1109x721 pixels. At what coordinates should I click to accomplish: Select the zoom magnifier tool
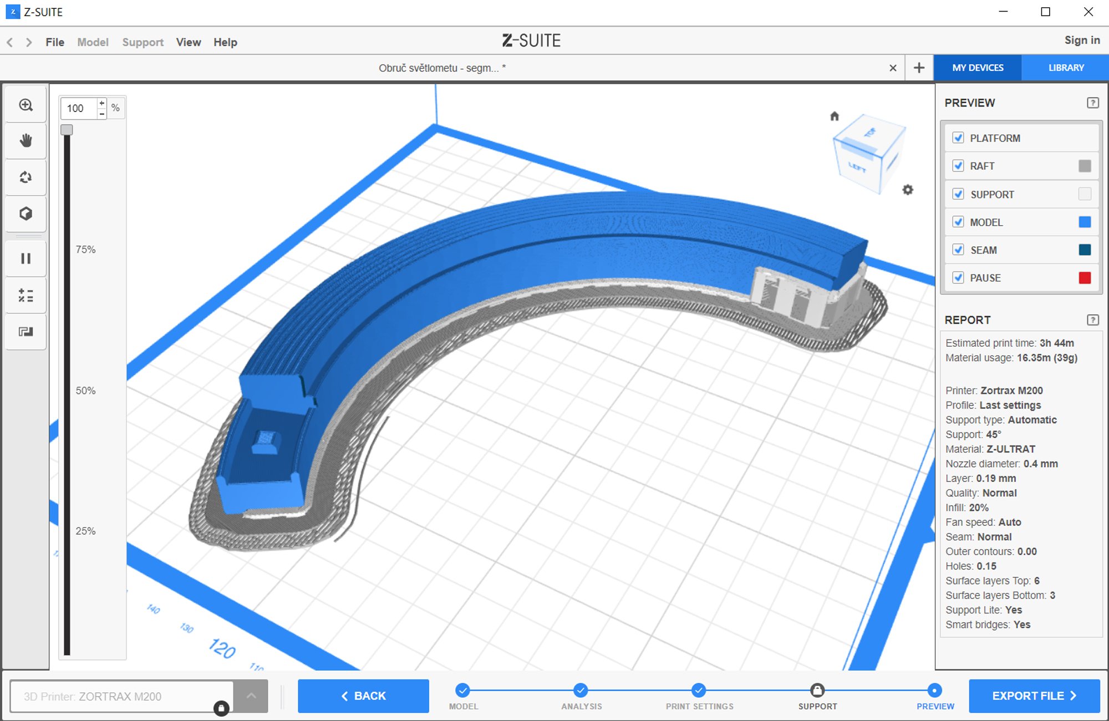(26, 105)
